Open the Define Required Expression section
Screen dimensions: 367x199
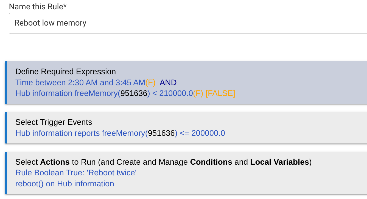click(66, 72)
